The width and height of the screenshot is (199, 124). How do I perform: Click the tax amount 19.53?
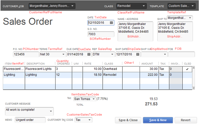(x=153, y=99)
